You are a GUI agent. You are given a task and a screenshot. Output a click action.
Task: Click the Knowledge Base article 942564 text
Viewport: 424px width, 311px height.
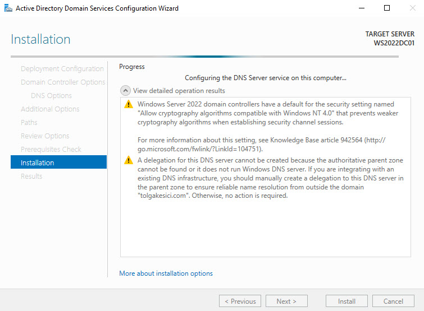[316, 140]
